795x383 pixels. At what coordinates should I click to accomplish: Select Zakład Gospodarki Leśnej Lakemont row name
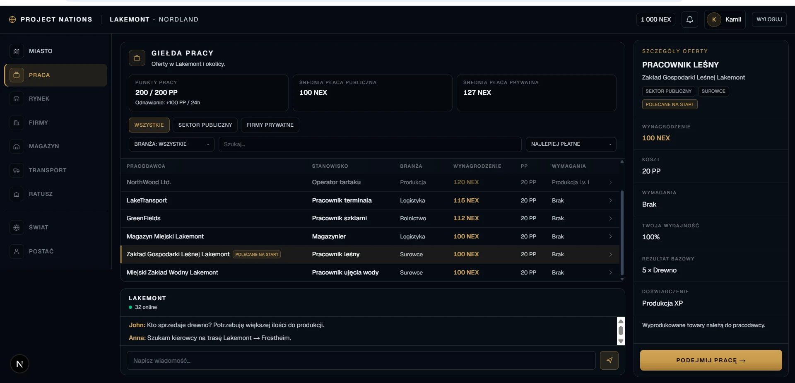pos(178,254)
